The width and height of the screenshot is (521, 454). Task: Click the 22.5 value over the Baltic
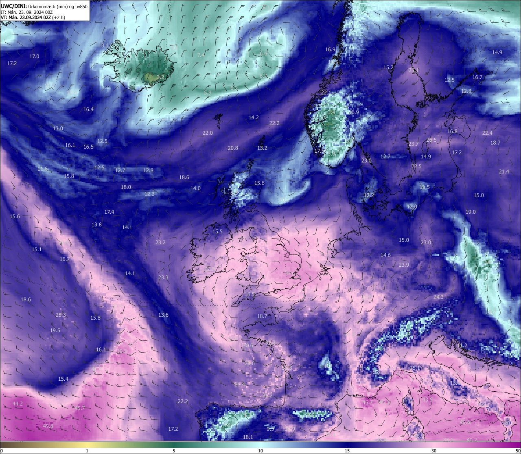[x=416, y=166]
